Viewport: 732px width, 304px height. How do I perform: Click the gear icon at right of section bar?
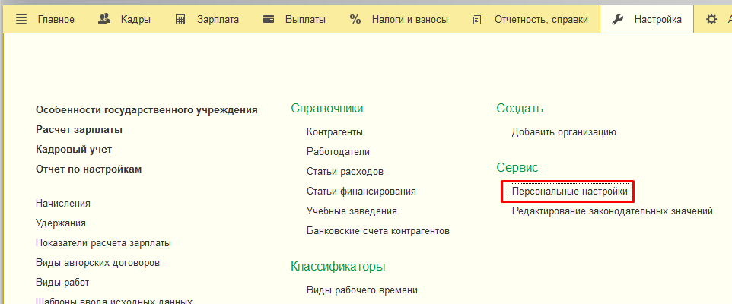point(711,20)
